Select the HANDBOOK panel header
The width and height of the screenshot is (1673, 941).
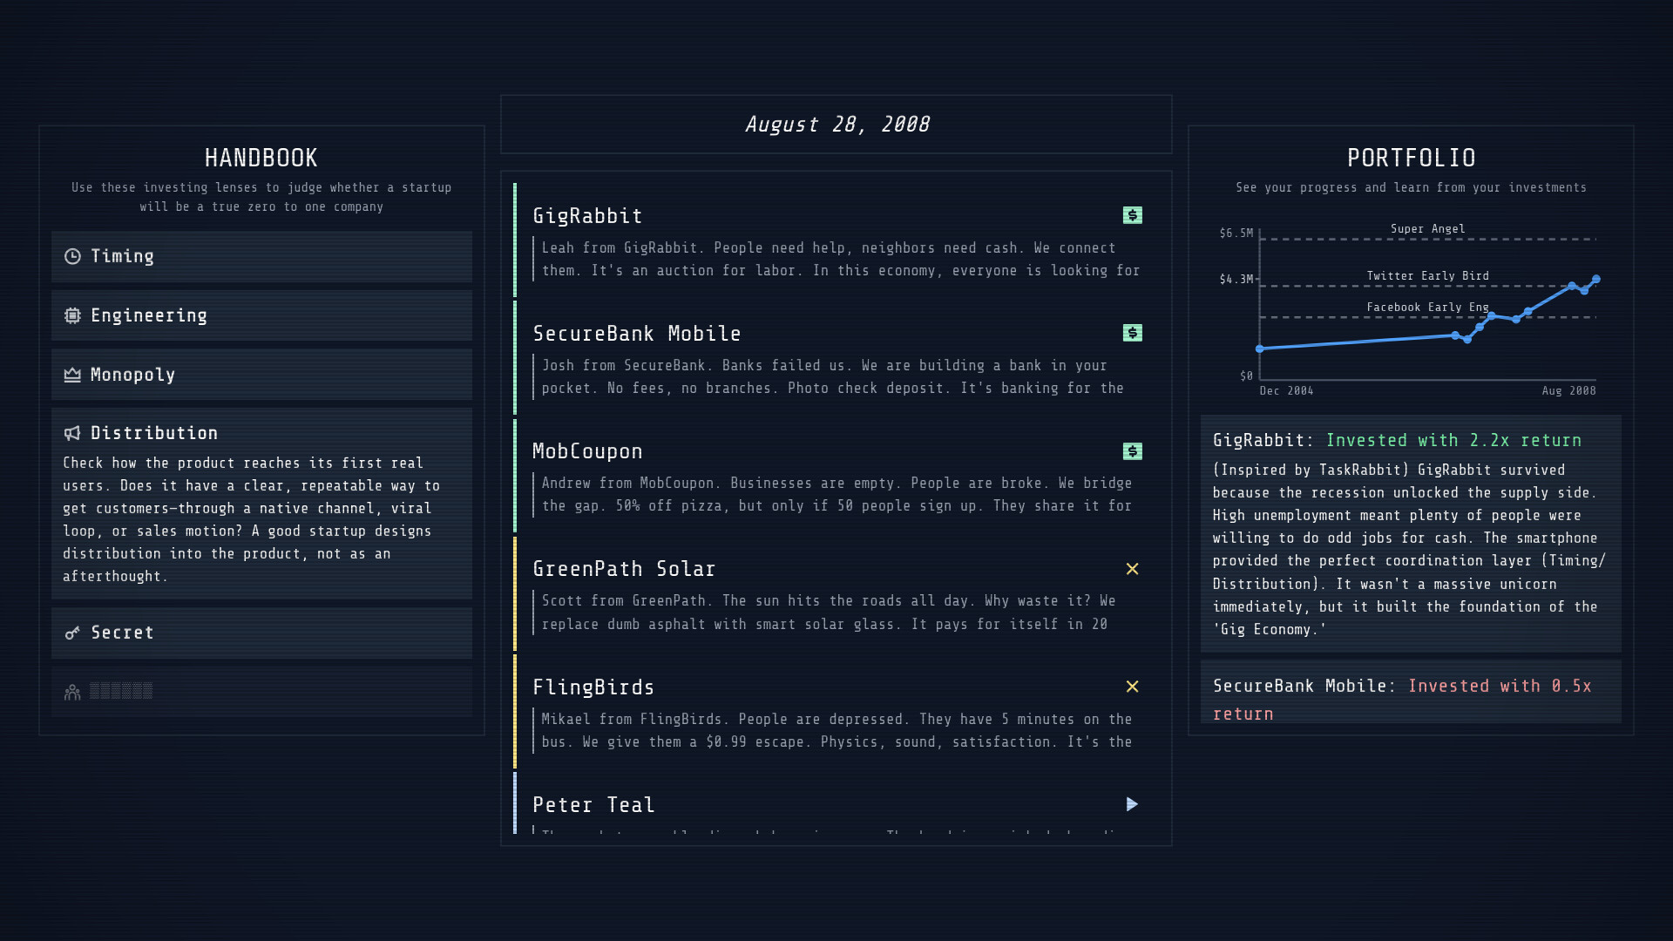[x=261, y=158]
